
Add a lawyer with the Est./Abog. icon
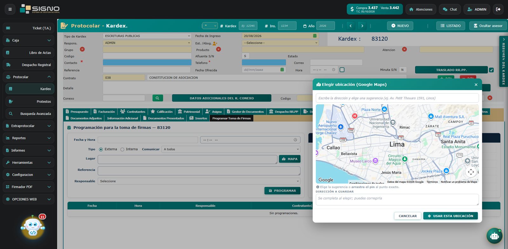[x=215, y=43]
